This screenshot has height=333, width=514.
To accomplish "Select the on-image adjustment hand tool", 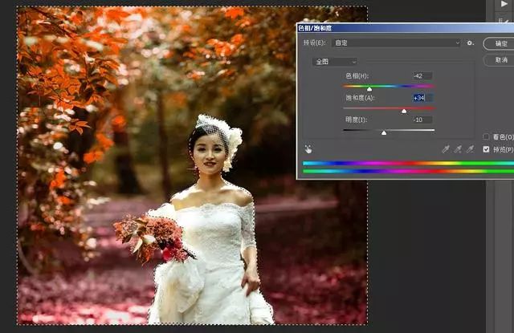I will pos(308,149).
